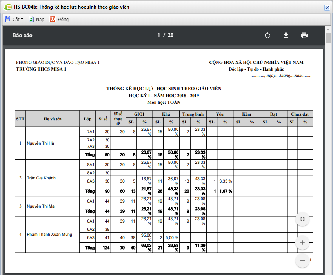Image resolution: width=333 pixels, height=275 pixels.
Task: Rotate the report with the rotate icon
Action: (267, 35)
